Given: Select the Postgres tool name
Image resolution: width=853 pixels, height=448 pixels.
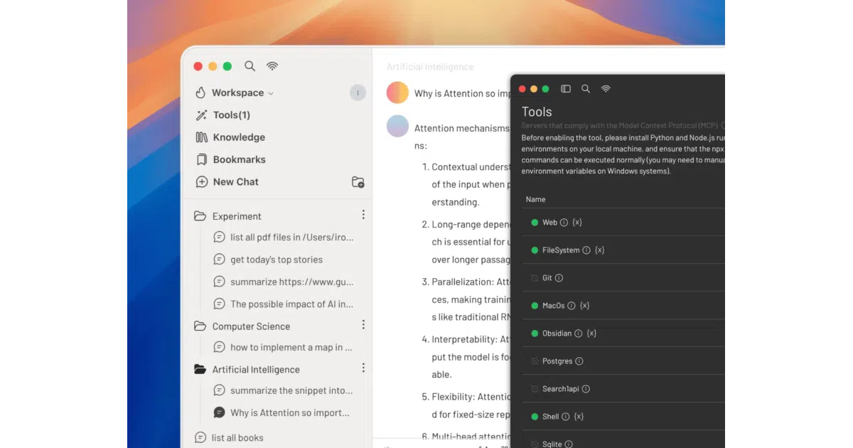Looking at the screenshot, I should coord(557,361).
